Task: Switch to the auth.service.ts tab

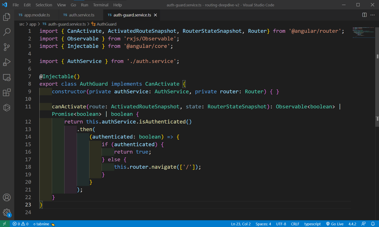Action: pos(81,15)
